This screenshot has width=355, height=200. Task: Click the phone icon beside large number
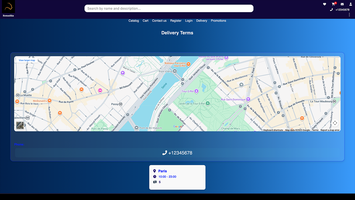click(x=165, y=153)
